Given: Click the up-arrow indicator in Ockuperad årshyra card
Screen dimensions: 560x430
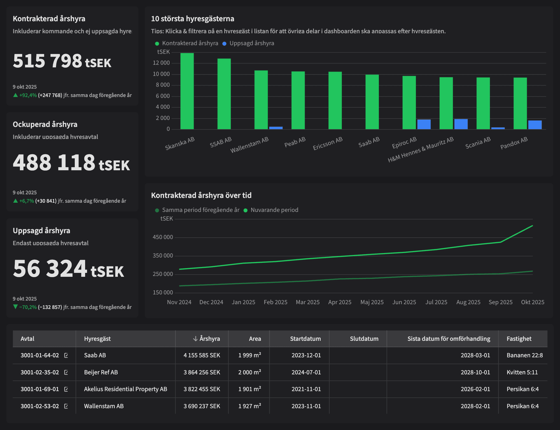Looking at the screenshot, I should pyautogui.click(x=15, y=200).
